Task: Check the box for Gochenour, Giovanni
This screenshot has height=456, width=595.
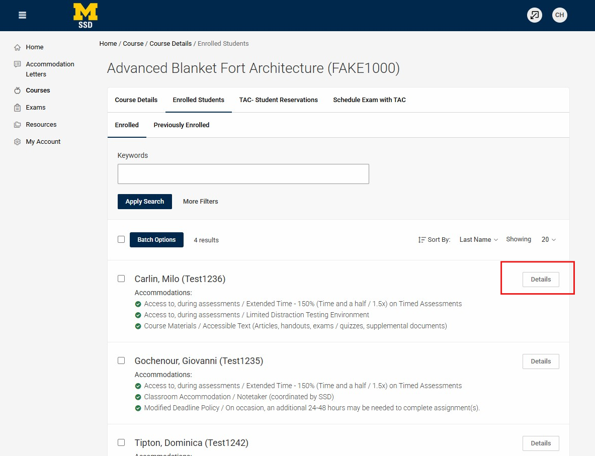Action: point(121,360)
